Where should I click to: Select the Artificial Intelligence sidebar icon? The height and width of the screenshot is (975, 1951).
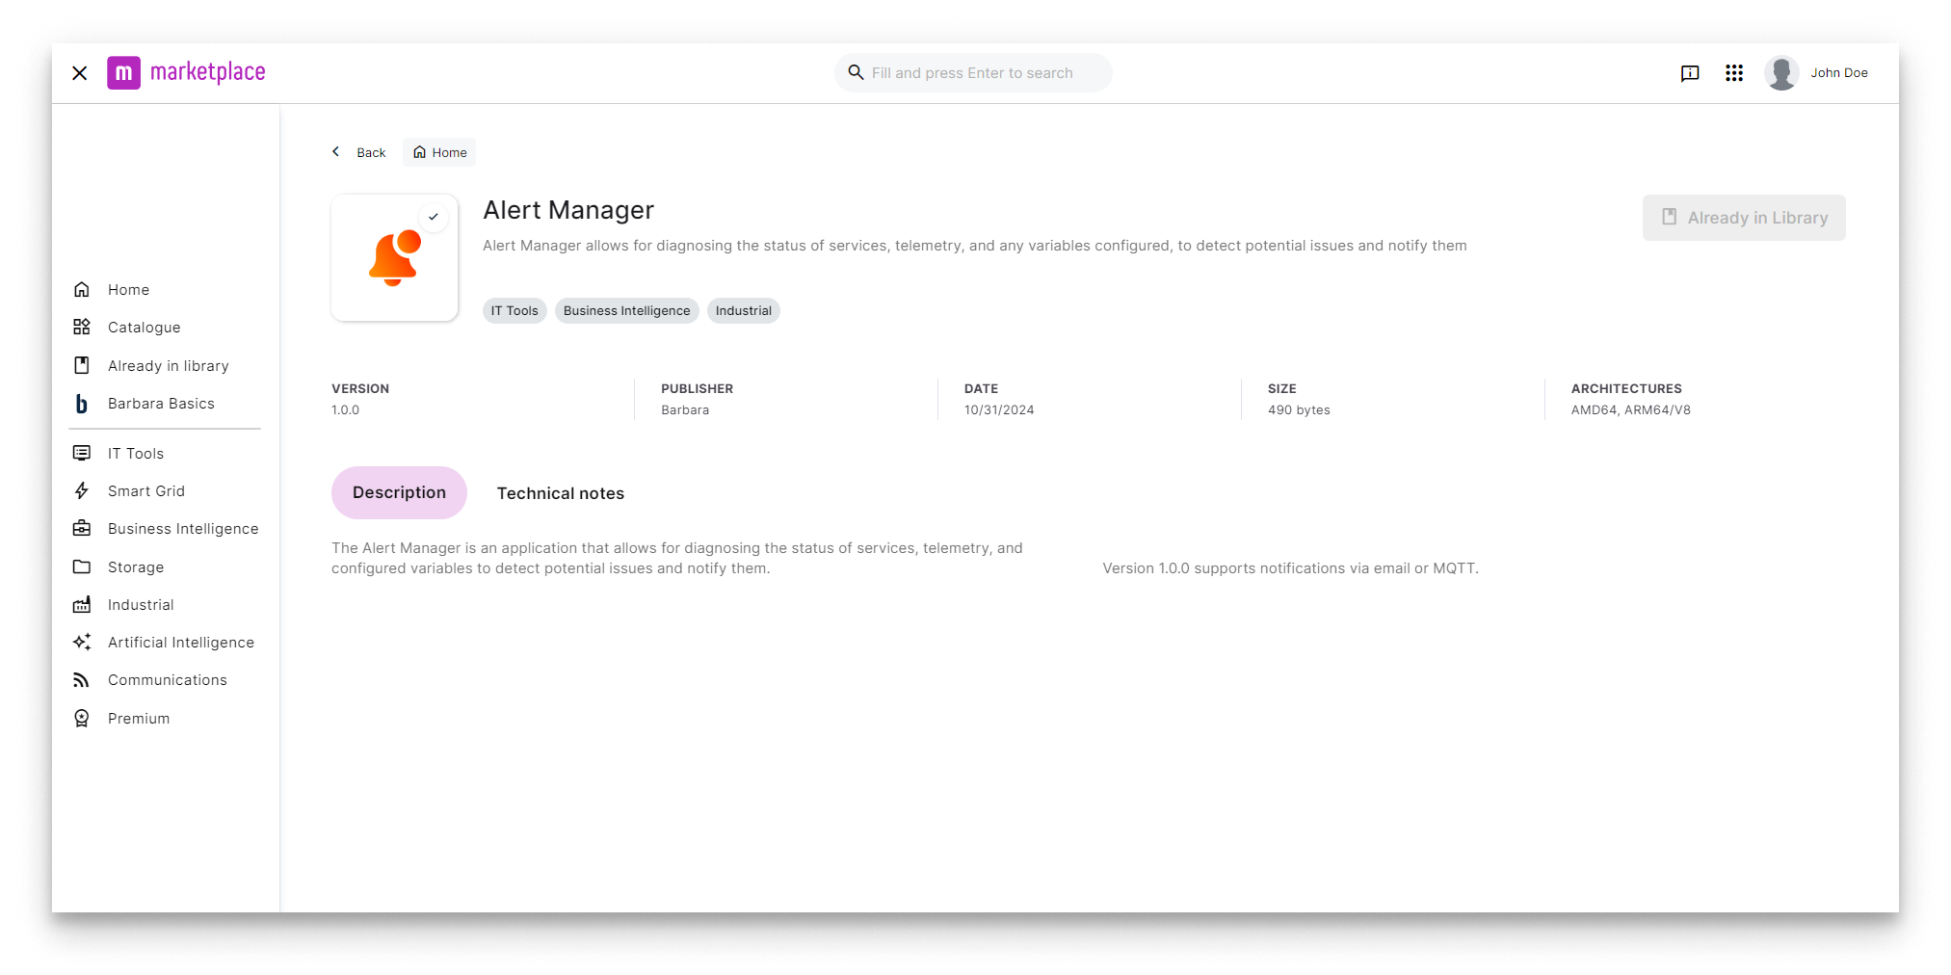tap(82, 642)
